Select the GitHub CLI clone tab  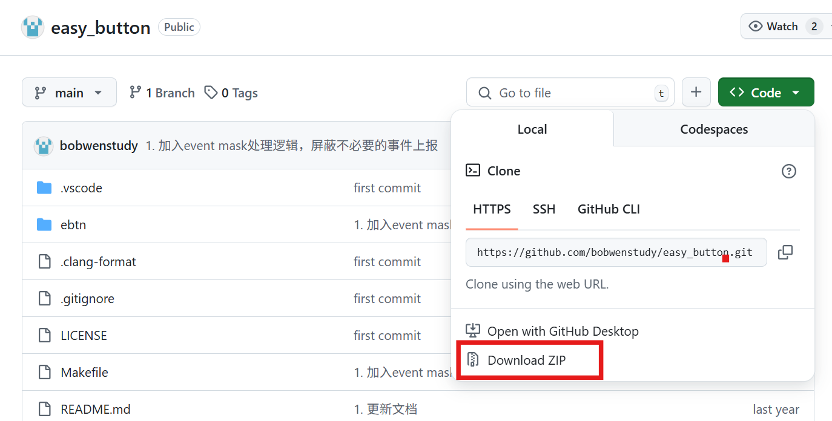[x=609, y=209]
